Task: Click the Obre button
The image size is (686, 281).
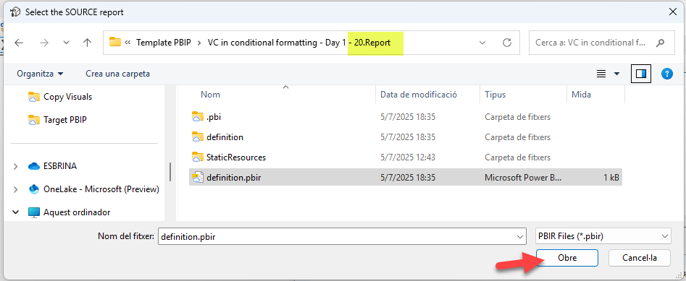Action: point(567,258)
